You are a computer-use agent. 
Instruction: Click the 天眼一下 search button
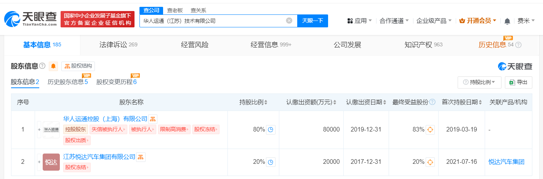click(x=312, y=21)
